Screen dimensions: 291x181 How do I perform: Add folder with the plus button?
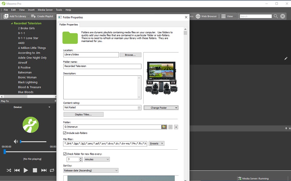coord(176,127)
